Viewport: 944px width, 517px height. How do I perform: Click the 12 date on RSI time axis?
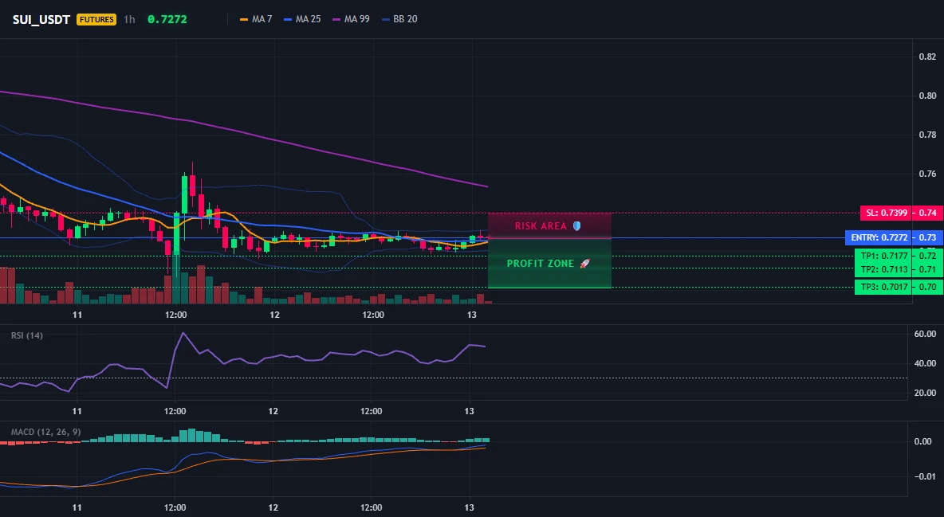273,411
